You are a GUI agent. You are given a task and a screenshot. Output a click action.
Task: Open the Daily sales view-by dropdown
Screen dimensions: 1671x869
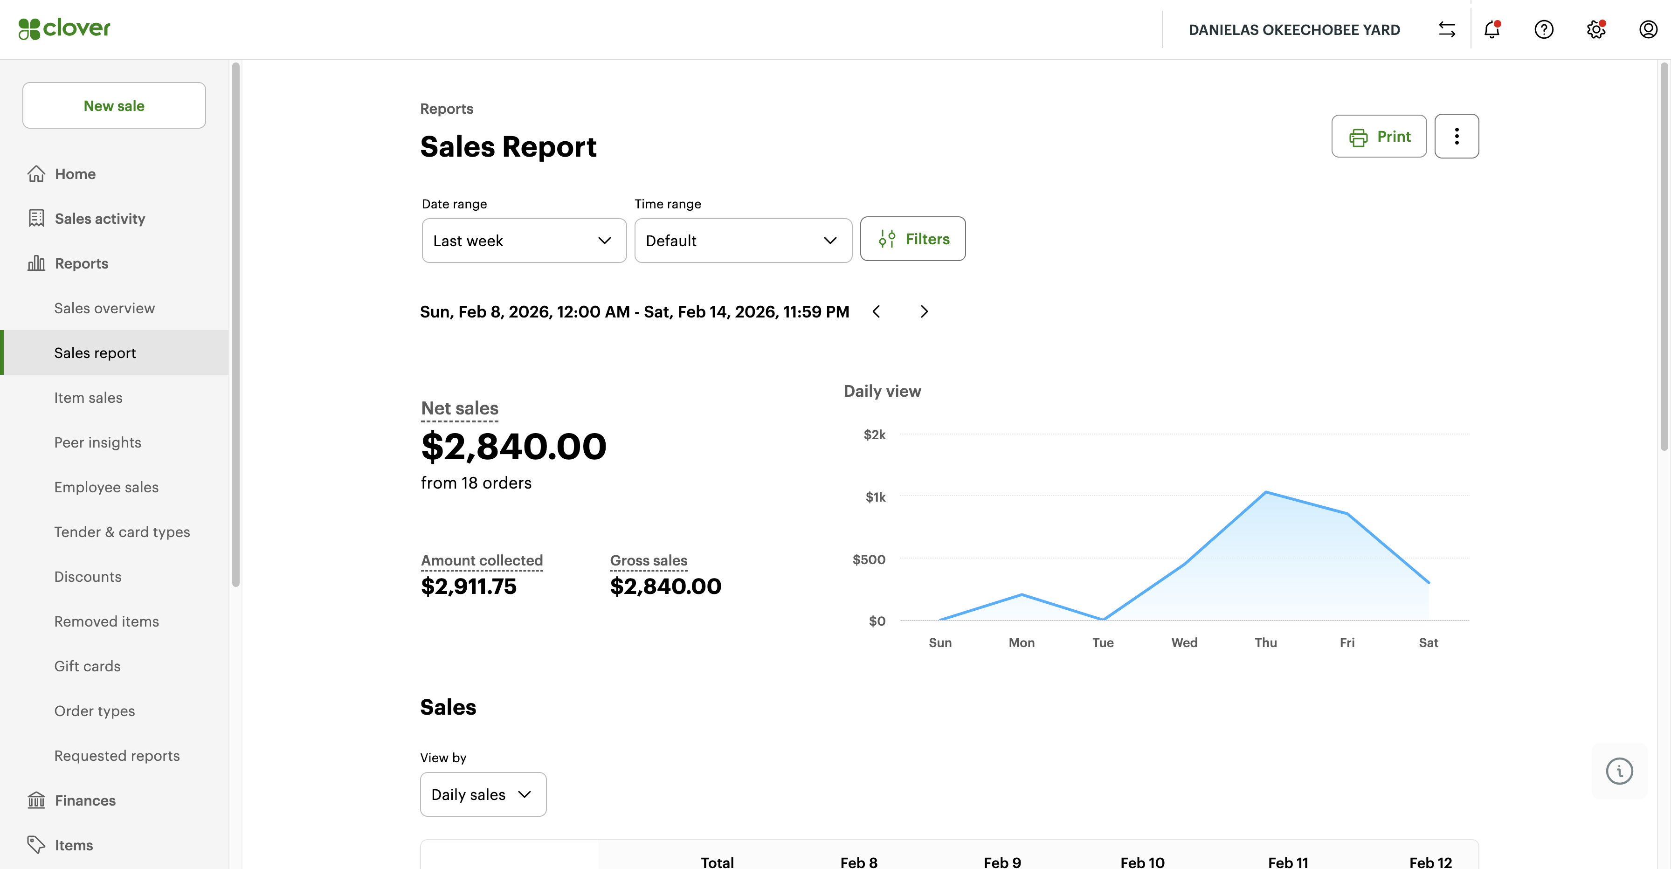(x=483, y=794)
